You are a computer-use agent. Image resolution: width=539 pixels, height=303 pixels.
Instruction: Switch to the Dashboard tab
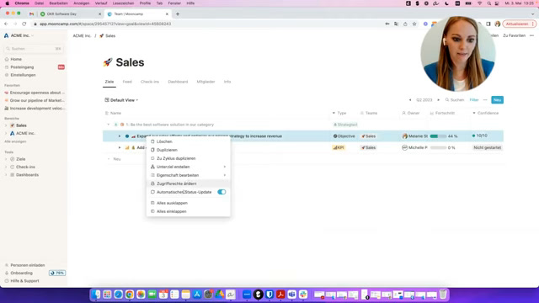click(x=178, y=82)
